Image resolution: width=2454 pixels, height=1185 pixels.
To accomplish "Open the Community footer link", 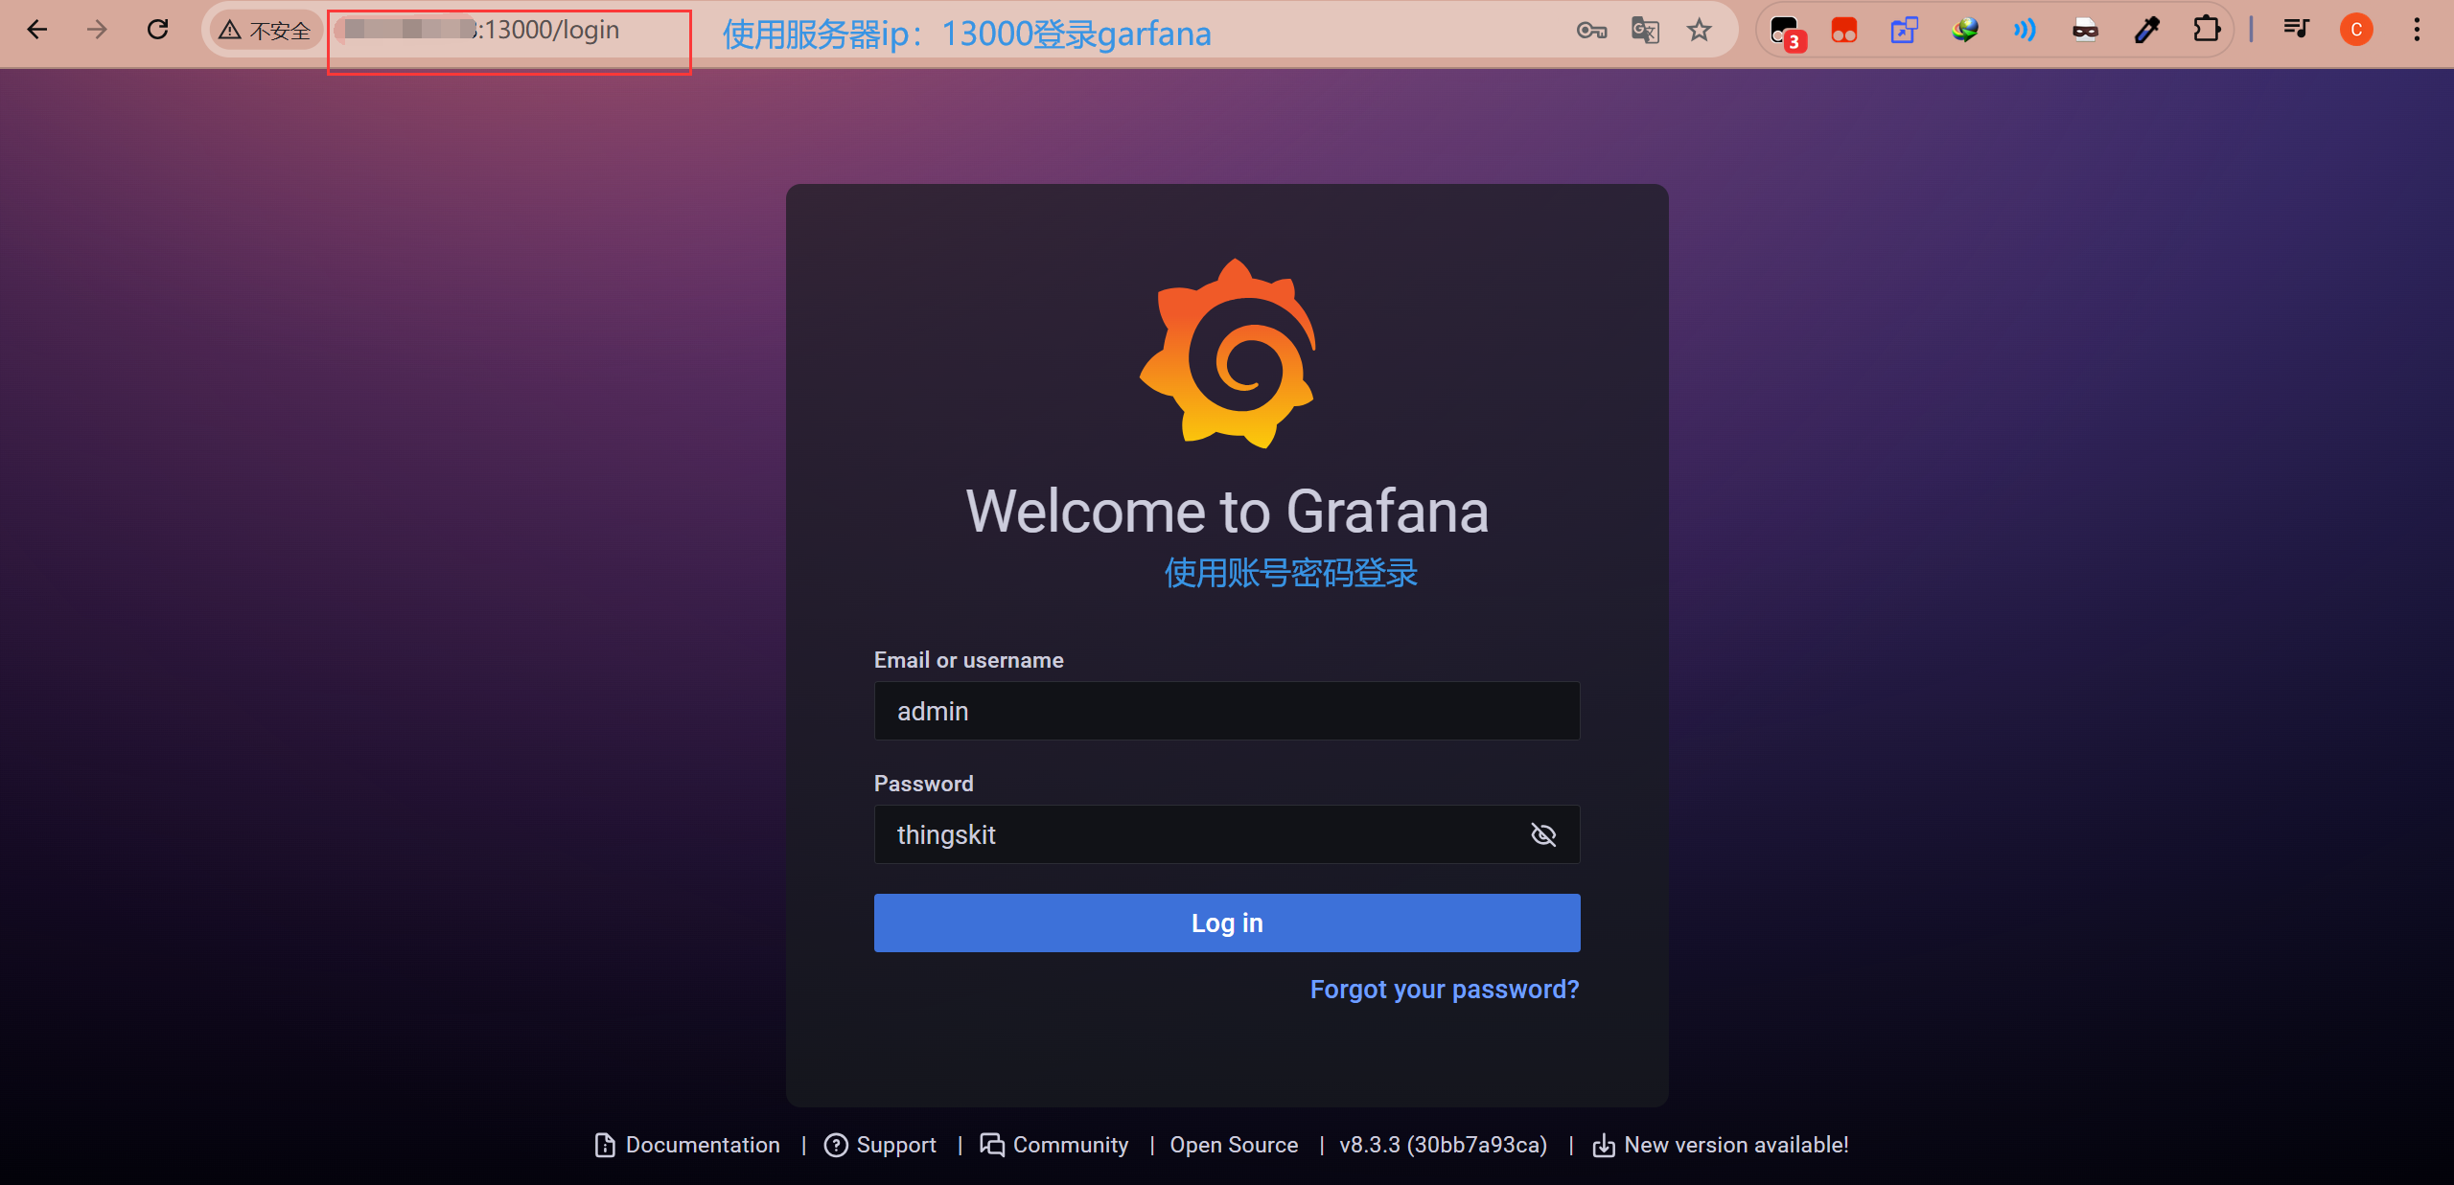I will (1070, 1145).
